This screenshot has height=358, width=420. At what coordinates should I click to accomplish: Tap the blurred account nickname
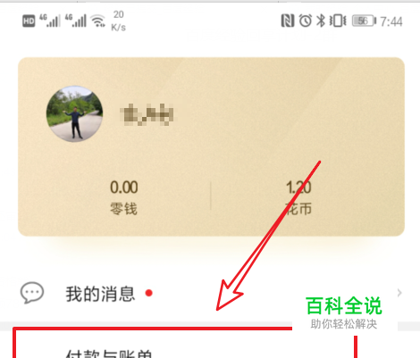point(147,114)
